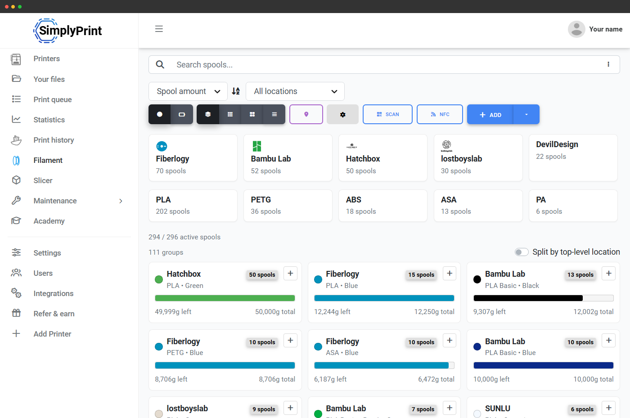Filter by PETG material card
This screenshot has width=630, height=418.
pos(288,206)
